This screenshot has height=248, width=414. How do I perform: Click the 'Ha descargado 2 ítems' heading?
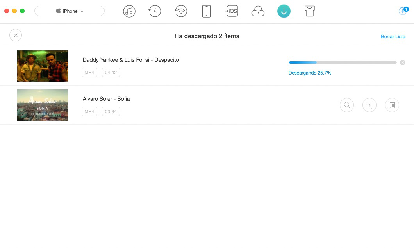[x=207, y=36]
